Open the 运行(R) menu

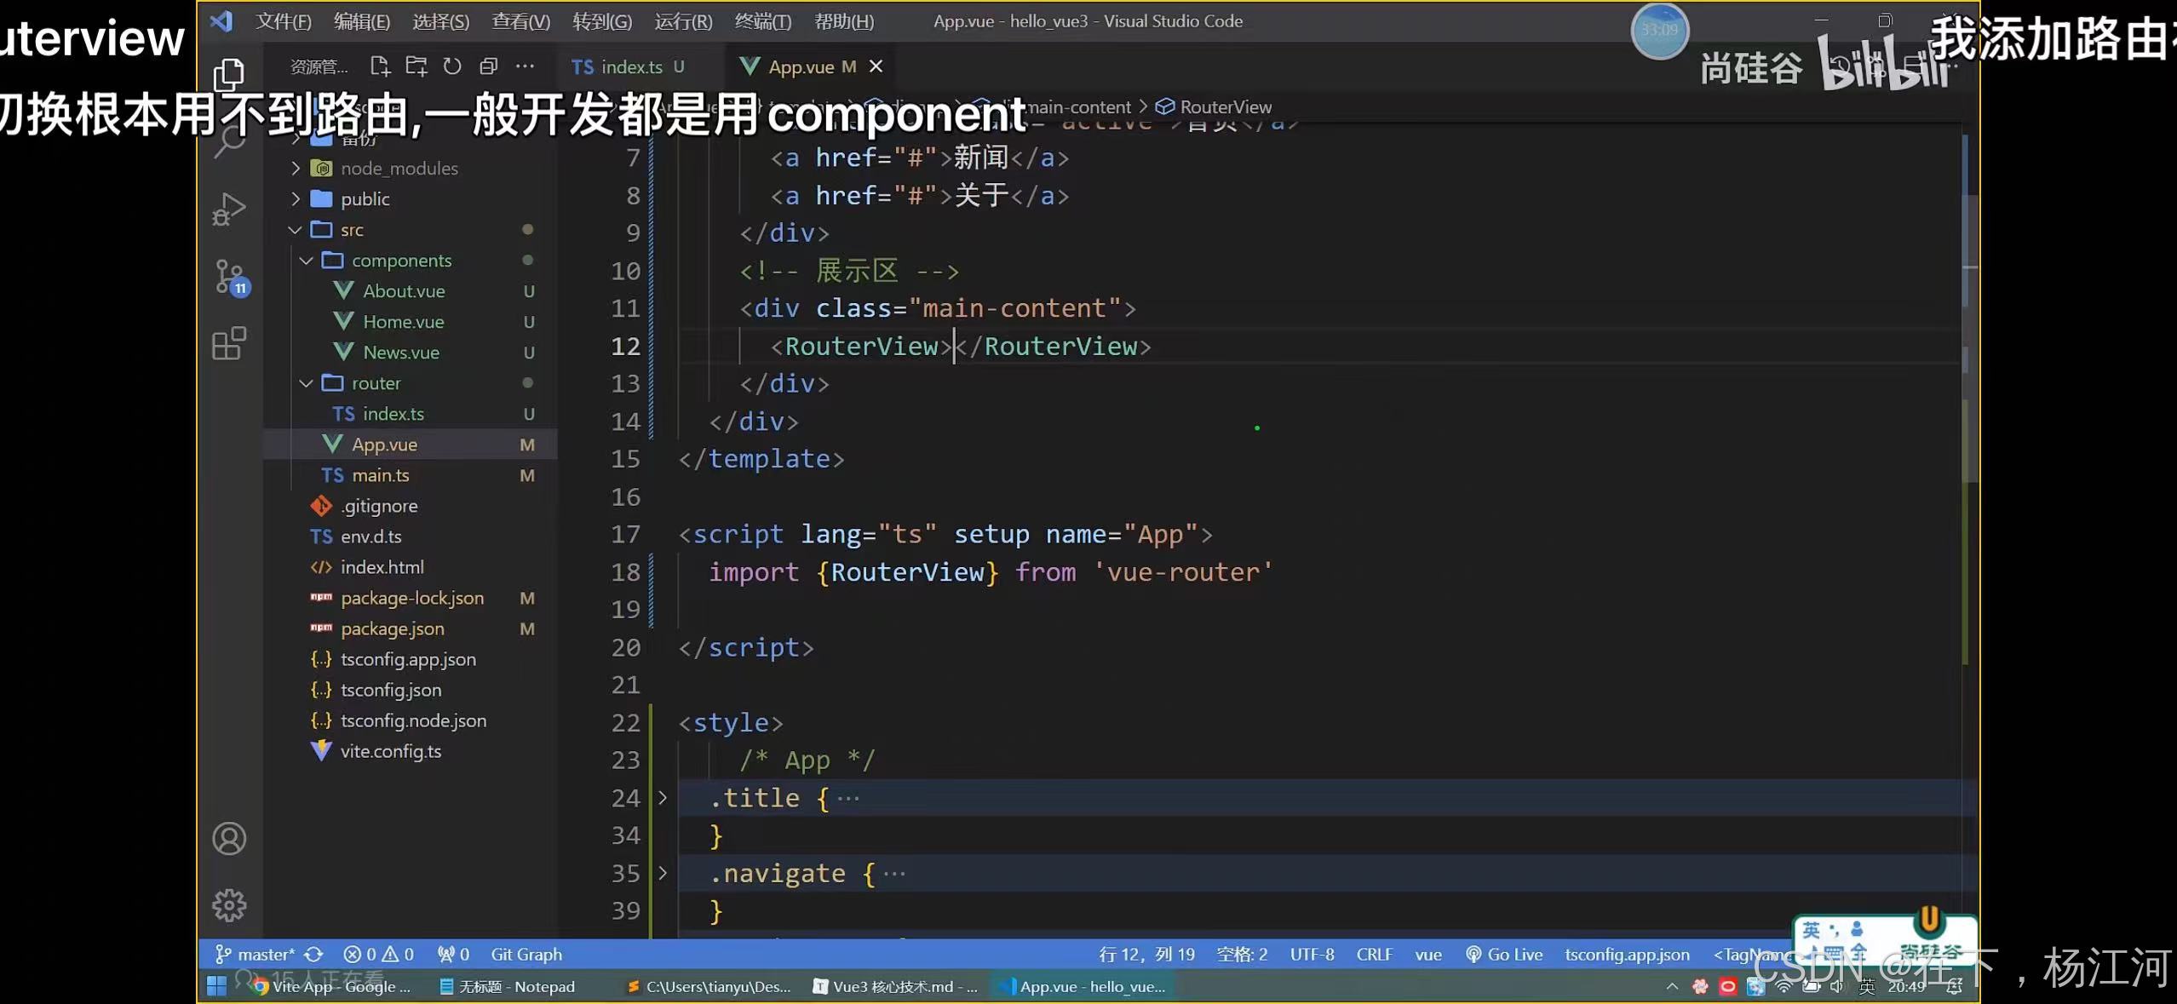tap(683, 21)
